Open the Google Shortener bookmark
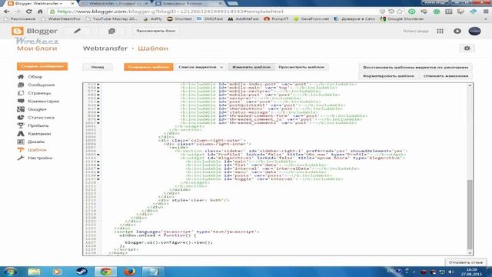The width and height of the screenshot is (492, 277). coord(402,18)
